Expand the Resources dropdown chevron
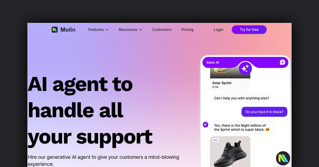Screen dimensions: 319x167 [140, 30]
